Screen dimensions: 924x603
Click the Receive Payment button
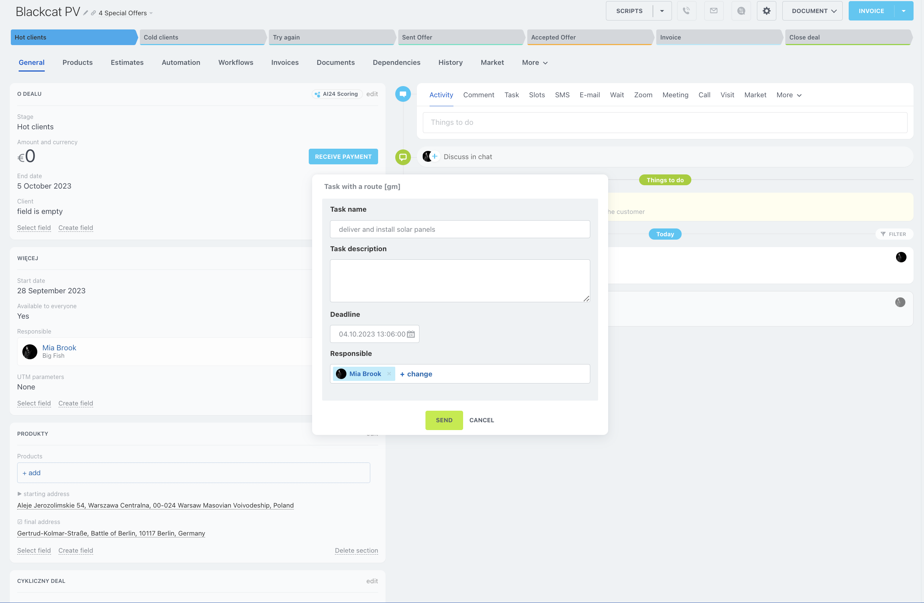[x=343, y=157]
